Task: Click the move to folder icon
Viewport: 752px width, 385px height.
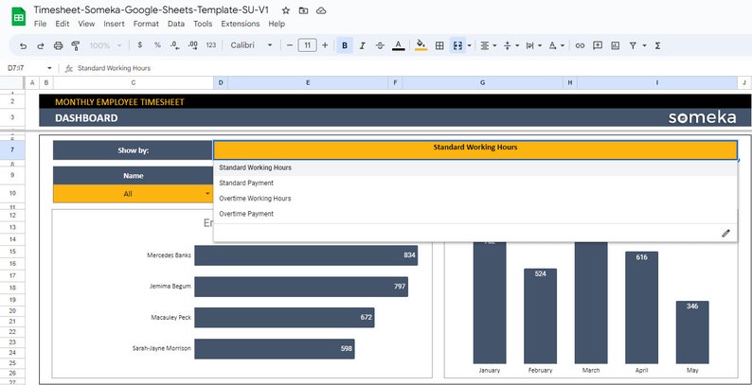Action: click(303, 10)
